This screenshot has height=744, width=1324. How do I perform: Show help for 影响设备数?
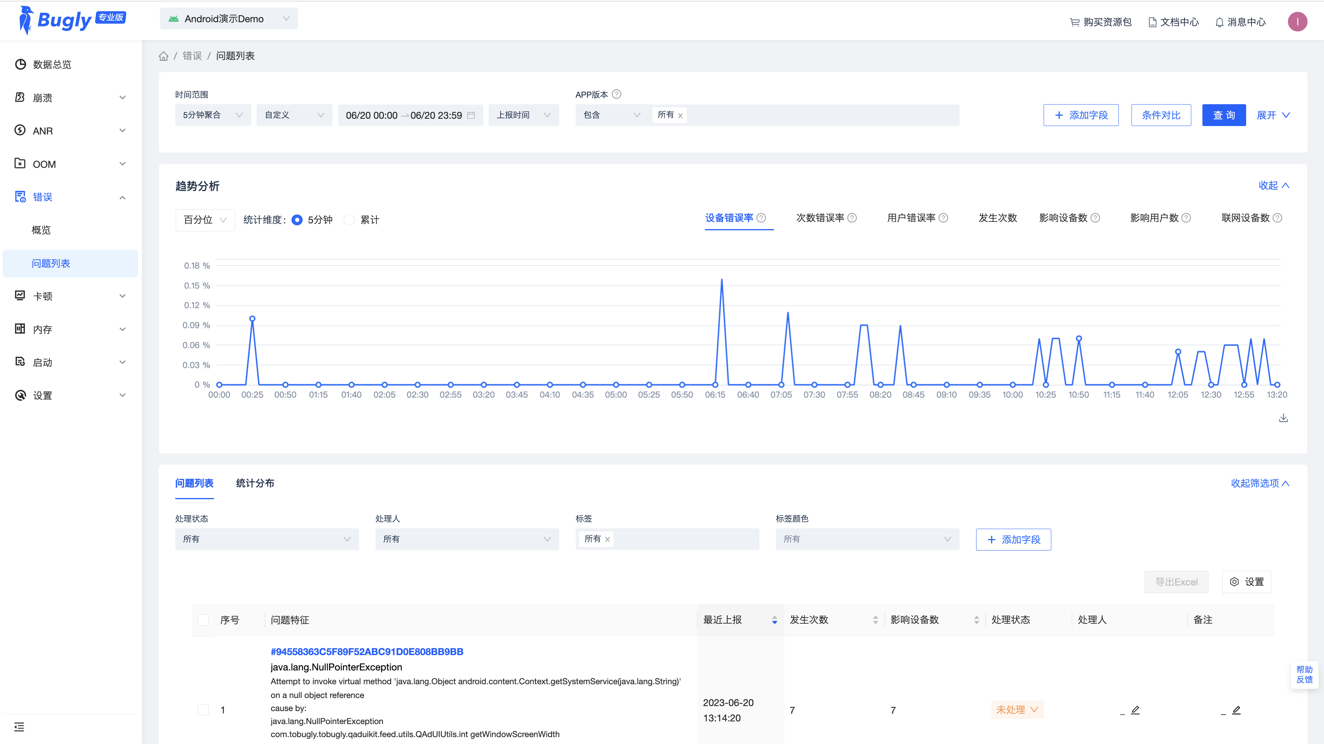[1095, 218]
